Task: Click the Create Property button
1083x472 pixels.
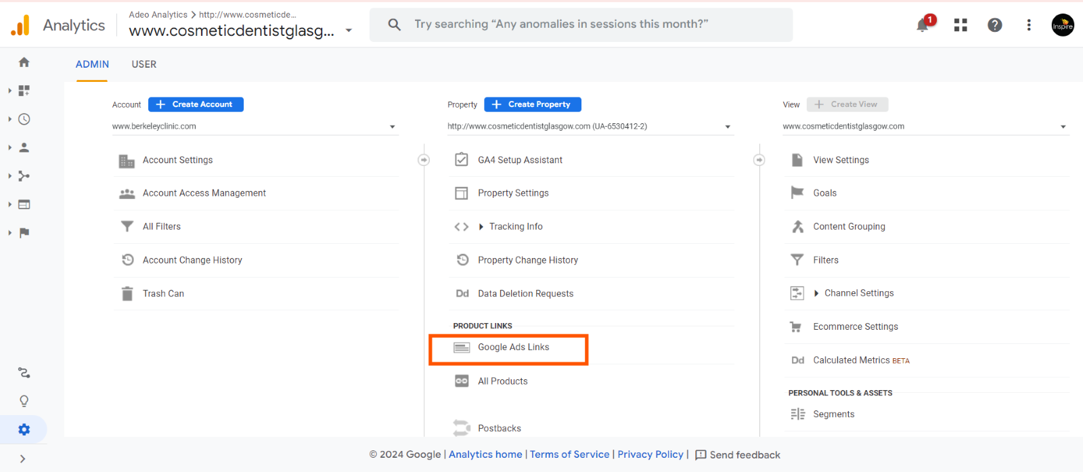Action: click(x=533, y=104)
